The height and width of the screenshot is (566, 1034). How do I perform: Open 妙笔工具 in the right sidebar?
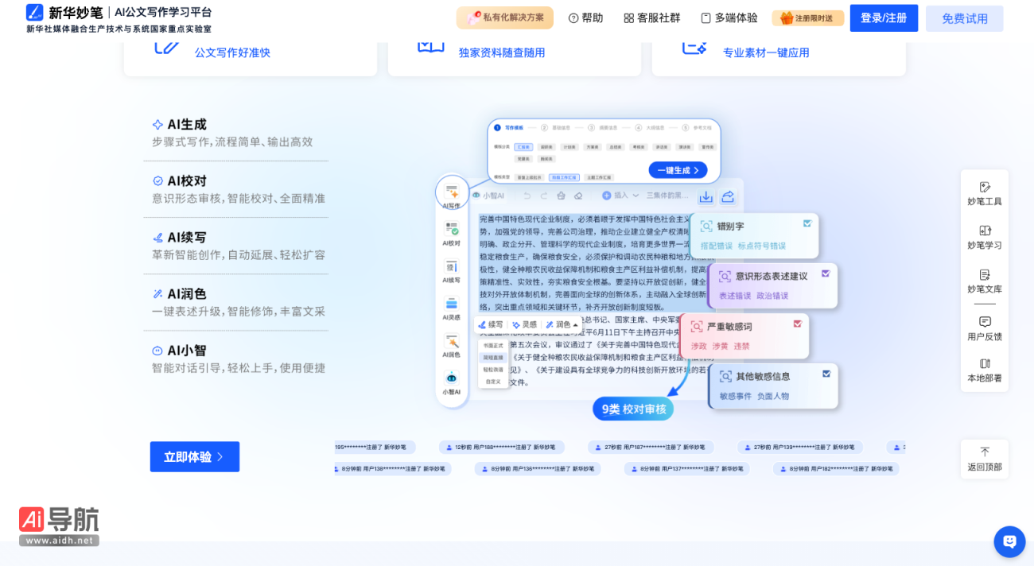click(985, 193)
